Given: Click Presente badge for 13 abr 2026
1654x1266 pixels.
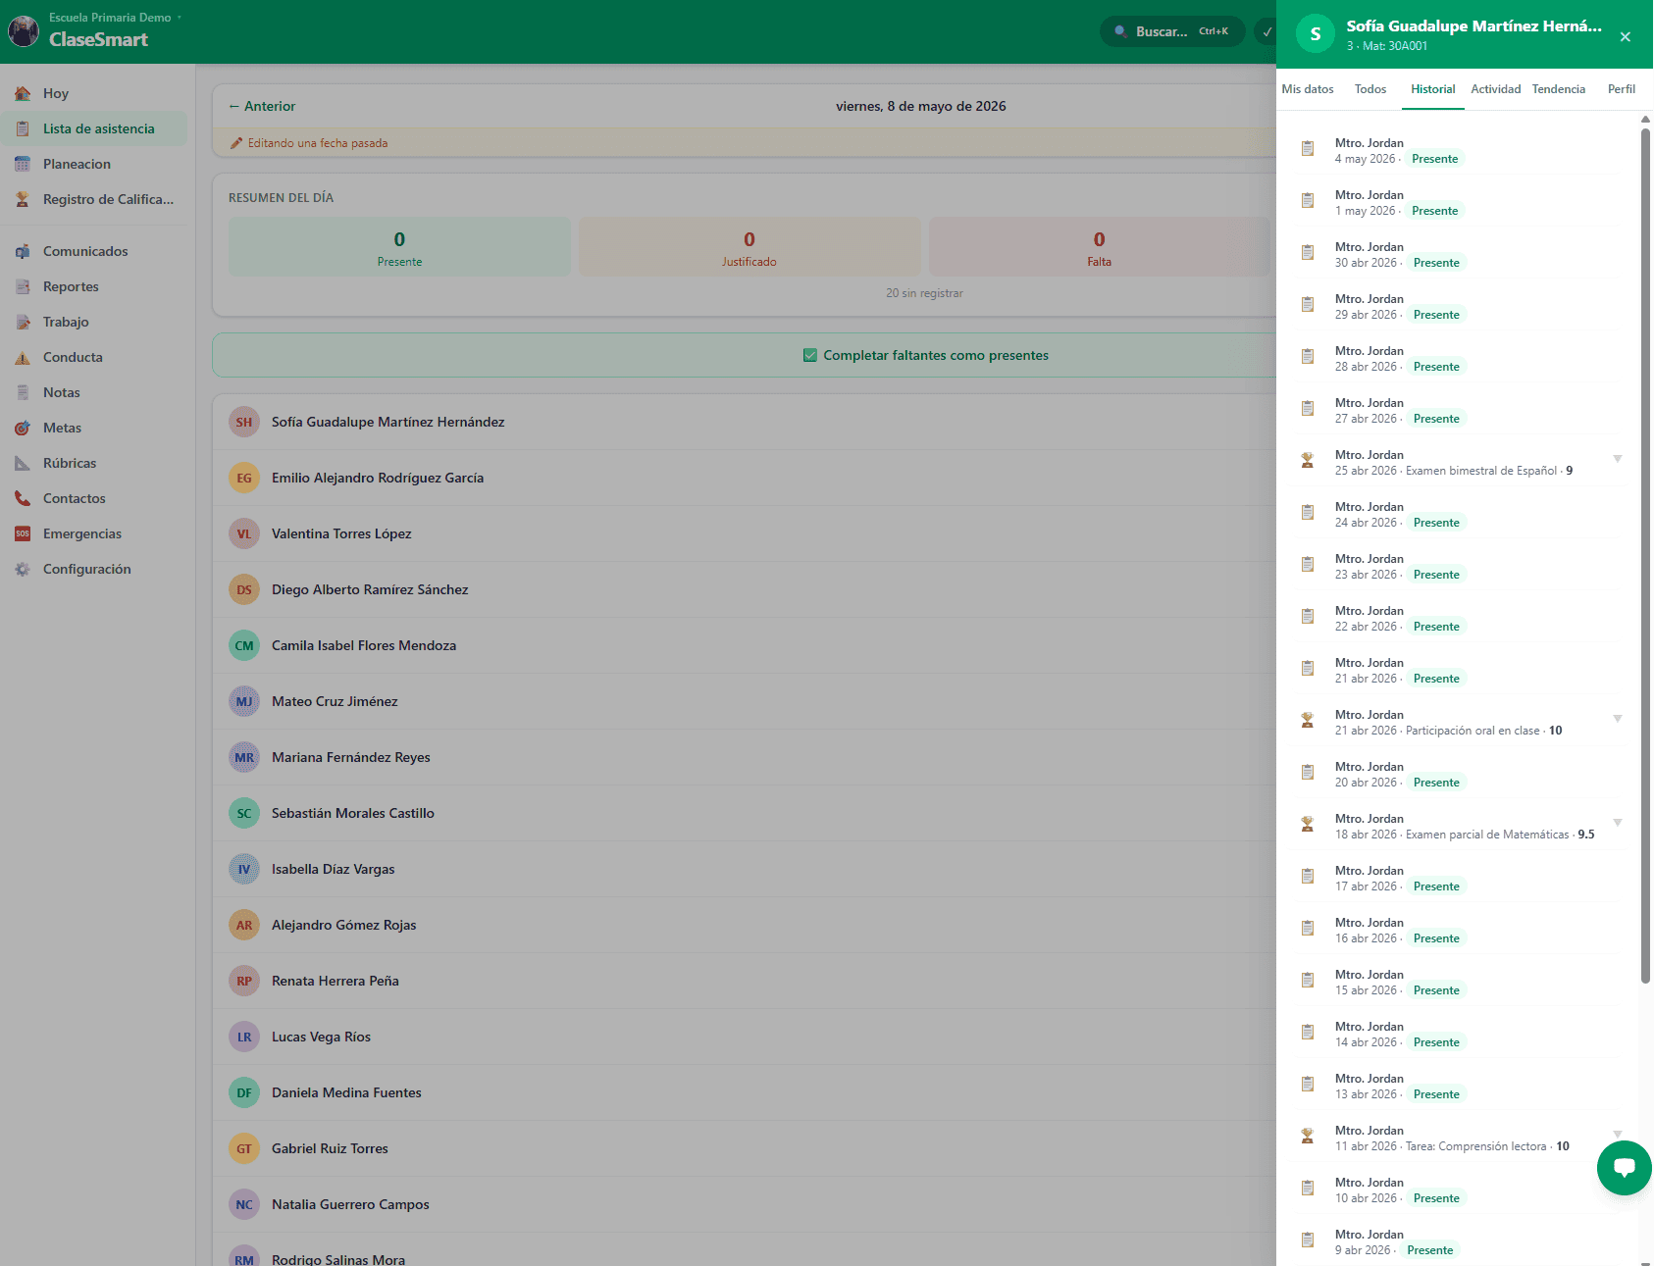Looking at the screenshot, I should [x=1436, y=1094].
